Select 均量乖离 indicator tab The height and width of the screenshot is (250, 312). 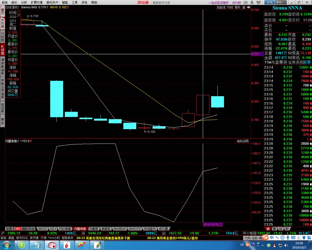[x=80, y=229]
